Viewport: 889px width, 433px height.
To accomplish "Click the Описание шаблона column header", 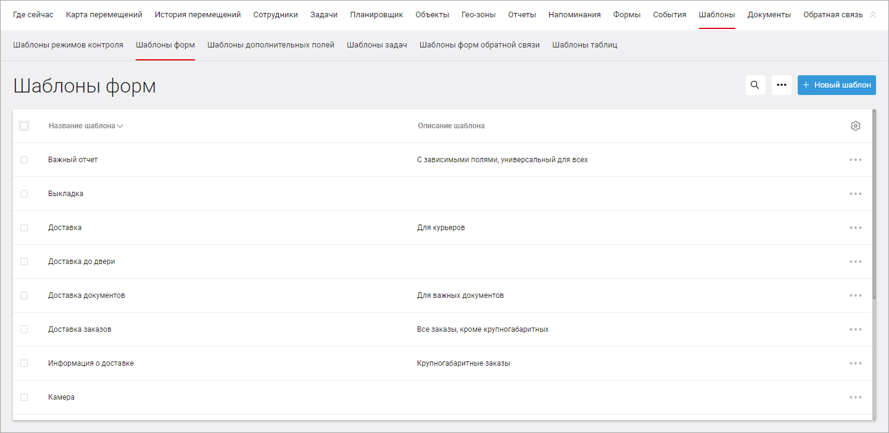I will (x=451, y=126).
